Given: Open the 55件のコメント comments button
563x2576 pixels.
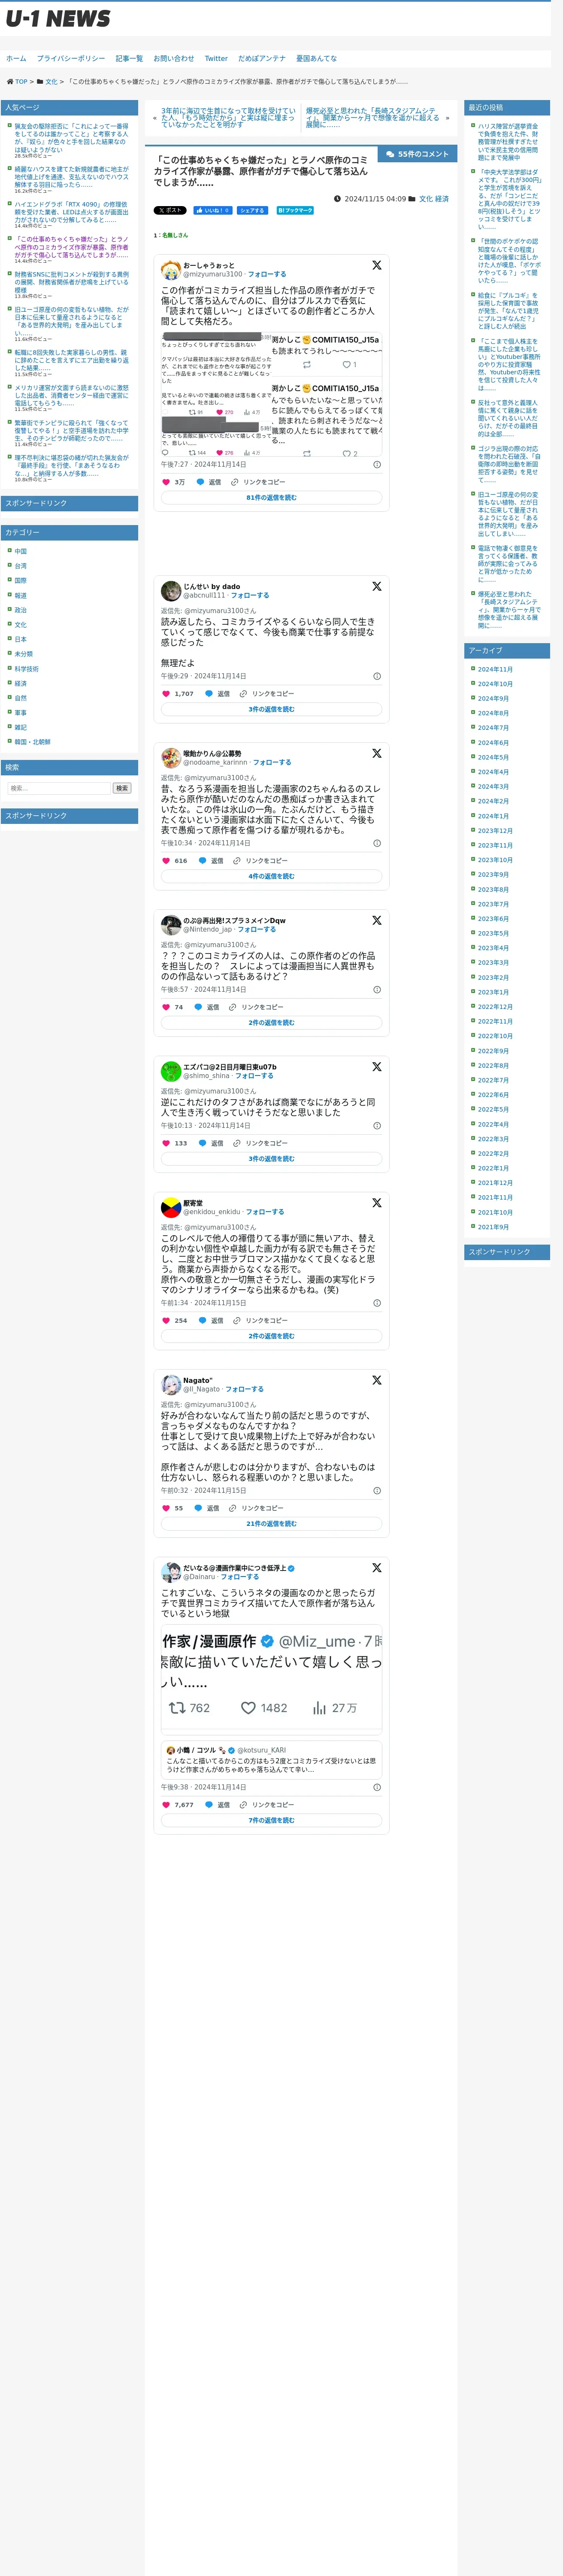Looking at the screenshot, I should tap(418, 154).
